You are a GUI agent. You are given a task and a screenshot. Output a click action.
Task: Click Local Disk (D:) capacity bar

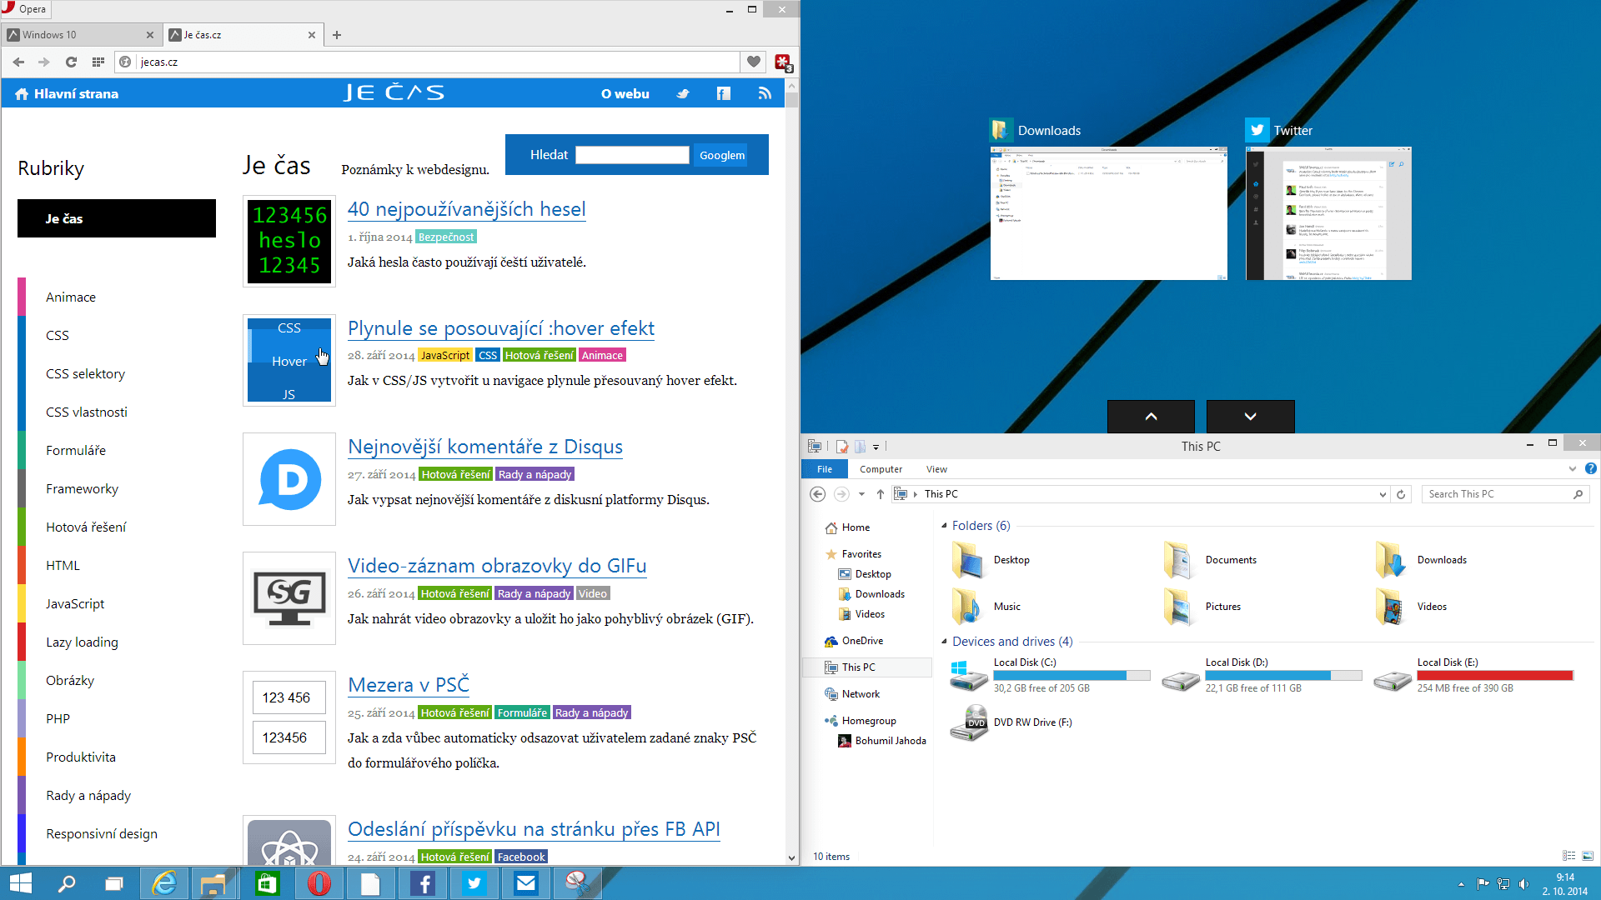pyautogui.click(x=1283, y=676)
